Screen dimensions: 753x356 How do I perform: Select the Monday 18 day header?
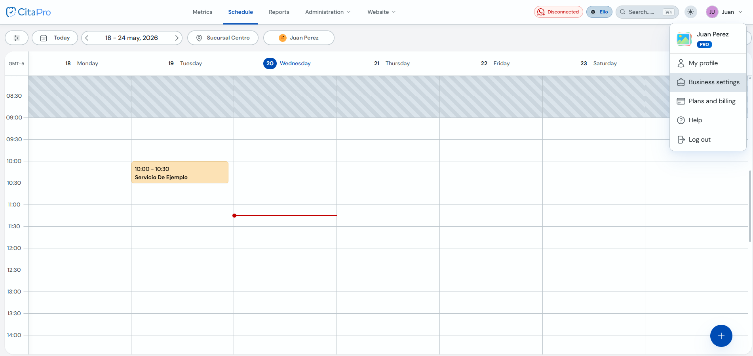coord(82,63)
